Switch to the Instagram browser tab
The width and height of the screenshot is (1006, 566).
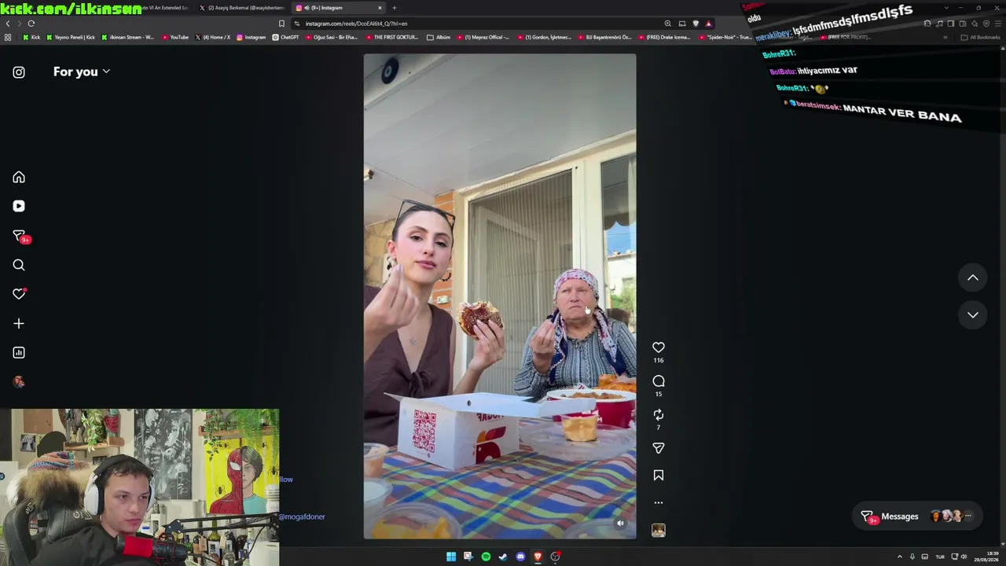click(x=338, y=8)
